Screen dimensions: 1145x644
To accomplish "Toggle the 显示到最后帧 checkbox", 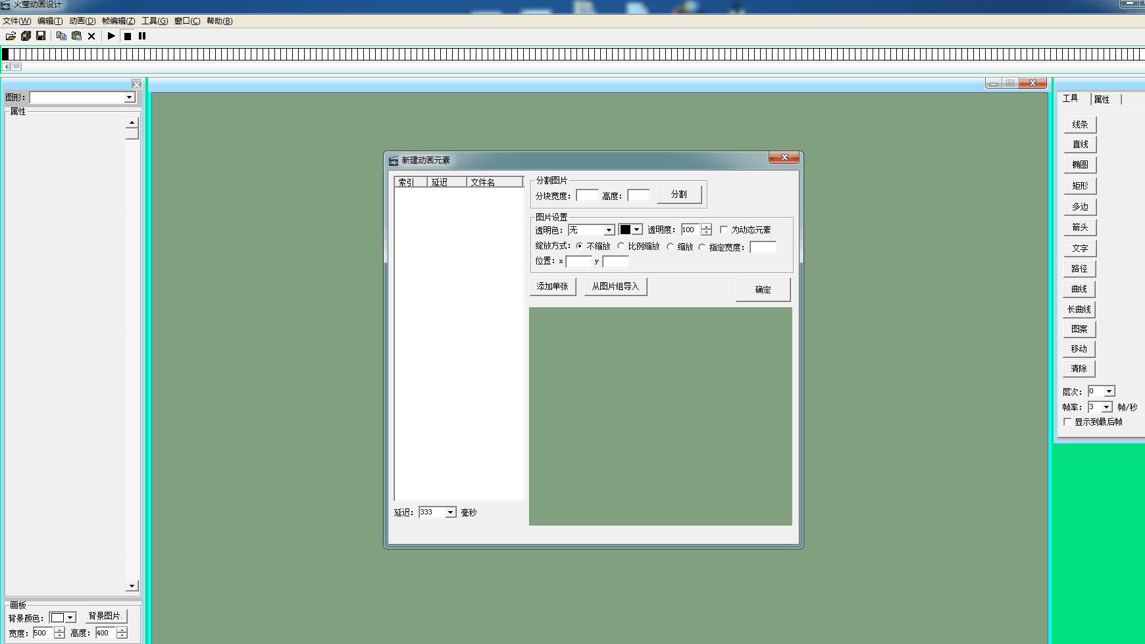I will (x=1067, y=422).
